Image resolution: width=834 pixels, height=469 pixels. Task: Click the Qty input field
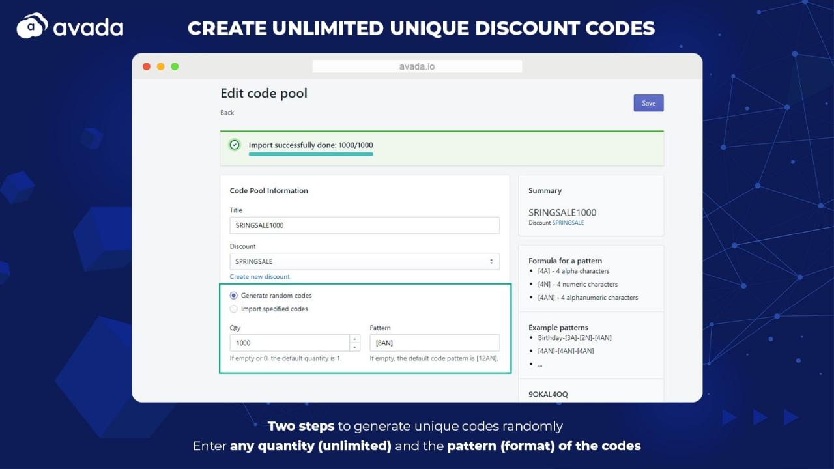pos(289,343)
